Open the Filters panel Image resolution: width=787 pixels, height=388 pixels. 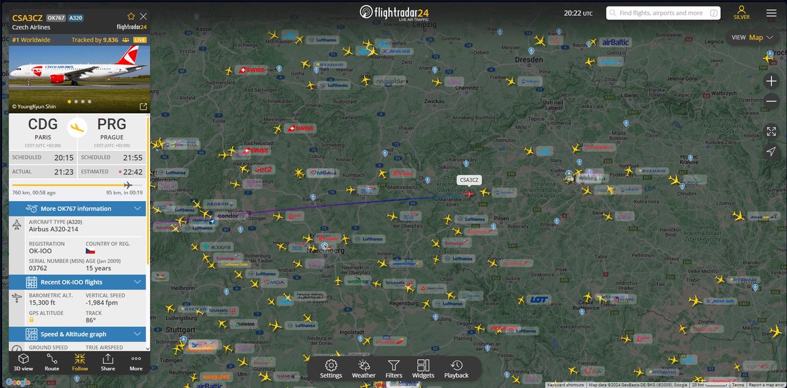[x=393, y=369]
